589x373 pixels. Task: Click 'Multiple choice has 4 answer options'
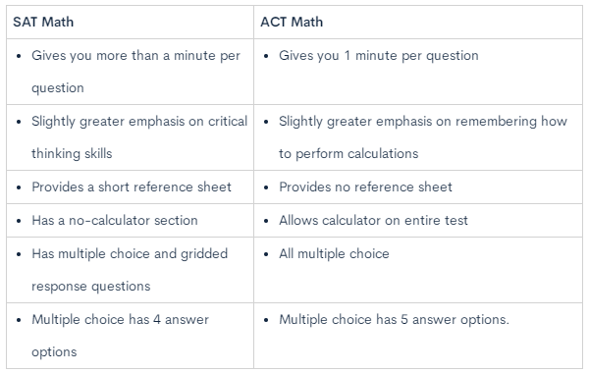click(x=120, y=336)
